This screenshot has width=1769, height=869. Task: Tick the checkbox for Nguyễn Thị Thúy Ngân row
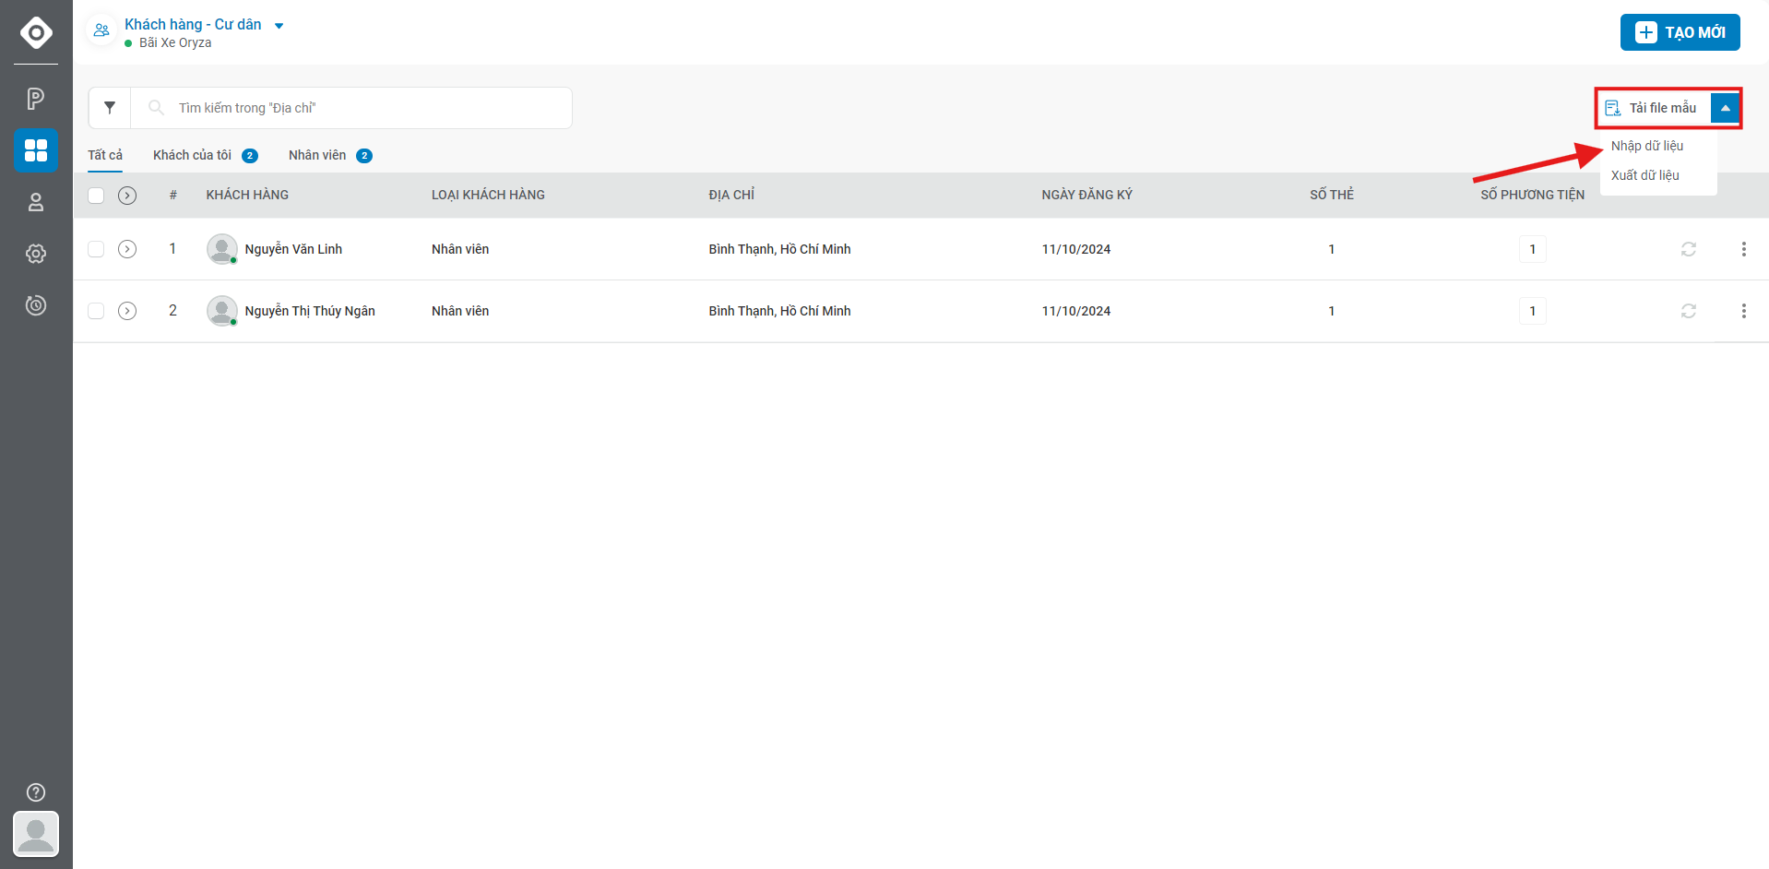(96, 311)
